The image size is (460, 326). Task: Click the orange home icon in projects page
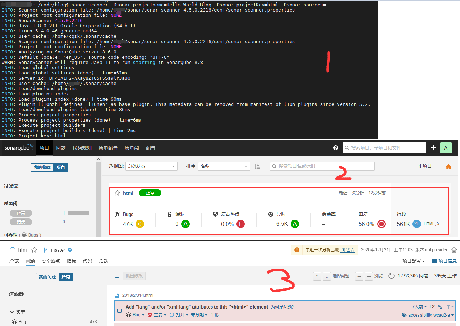(448, 167)
